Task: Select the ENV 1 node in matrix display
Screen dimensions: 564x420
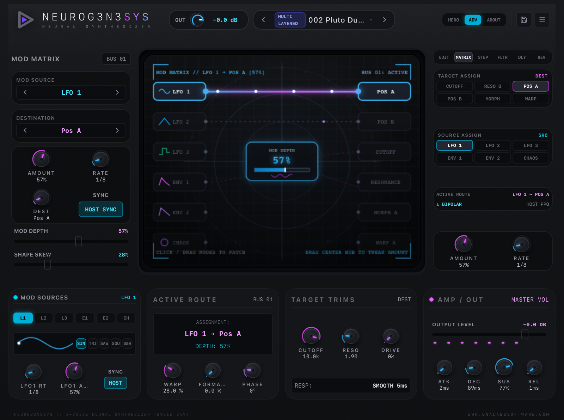Action: tap(179, 182)
